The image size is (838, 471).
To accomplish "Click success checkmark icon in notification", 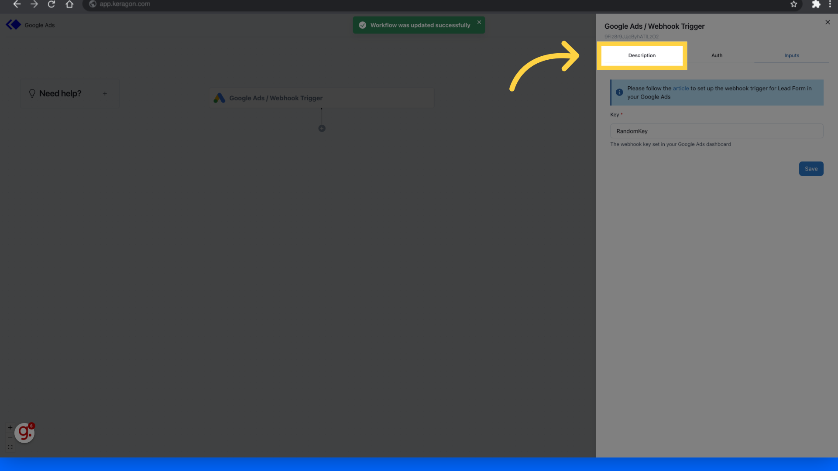I will (362, 25).
